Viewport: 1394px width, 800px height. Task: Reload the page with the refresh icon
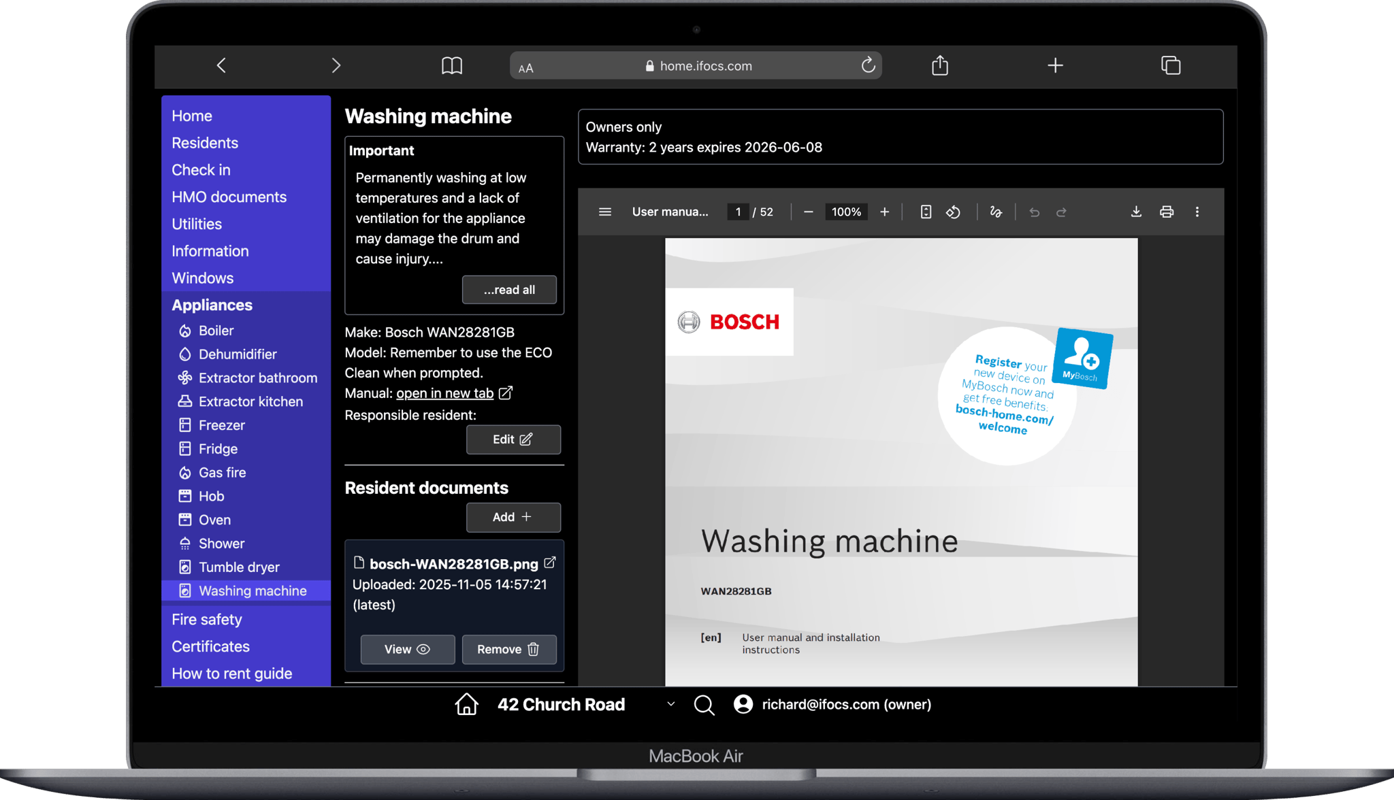(x=868, y=65)
